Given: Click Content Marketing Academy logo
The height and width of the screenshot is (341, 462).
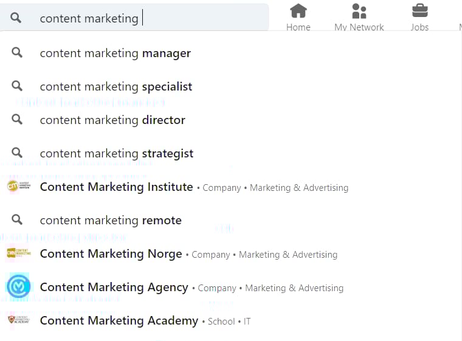Looking at the screenshot, I should tap(19, 320).
